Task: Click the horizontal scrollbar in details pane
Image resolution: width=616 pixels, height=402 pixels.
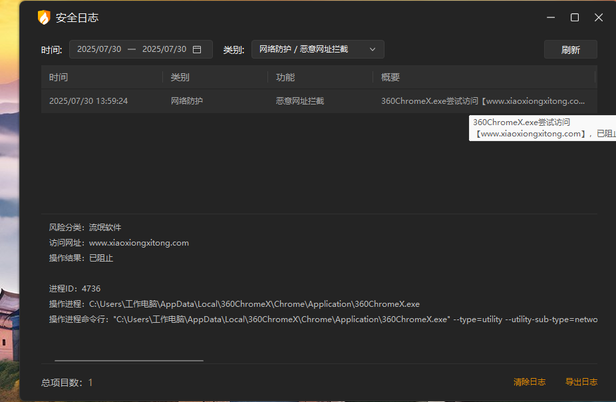Action: (x=129, y=360)
